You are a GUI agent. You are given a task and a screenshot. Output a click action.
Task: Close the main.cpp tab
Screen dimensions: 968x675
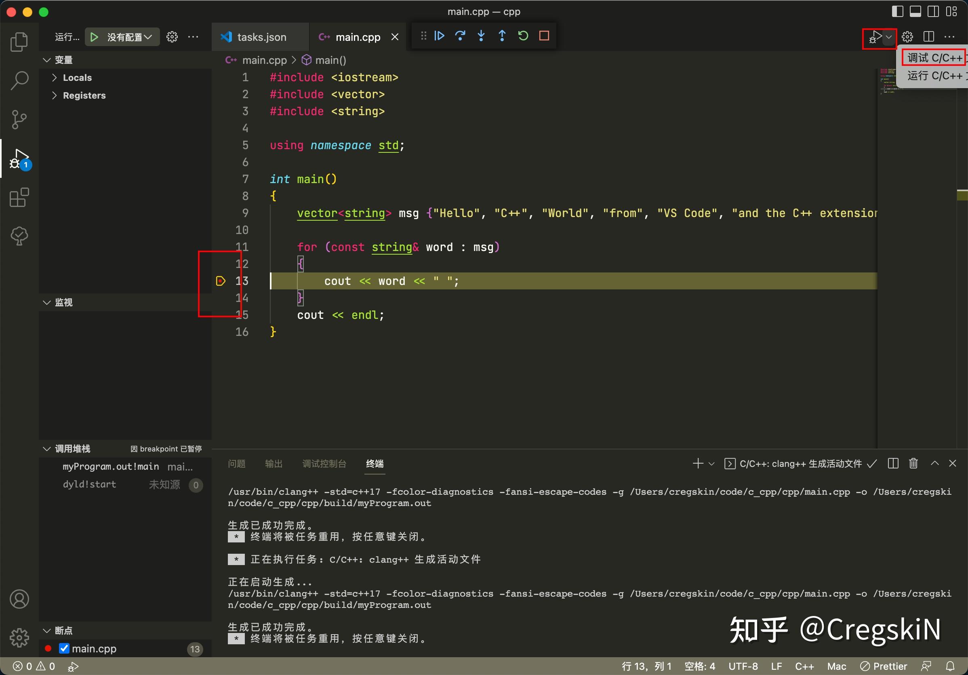395,37
